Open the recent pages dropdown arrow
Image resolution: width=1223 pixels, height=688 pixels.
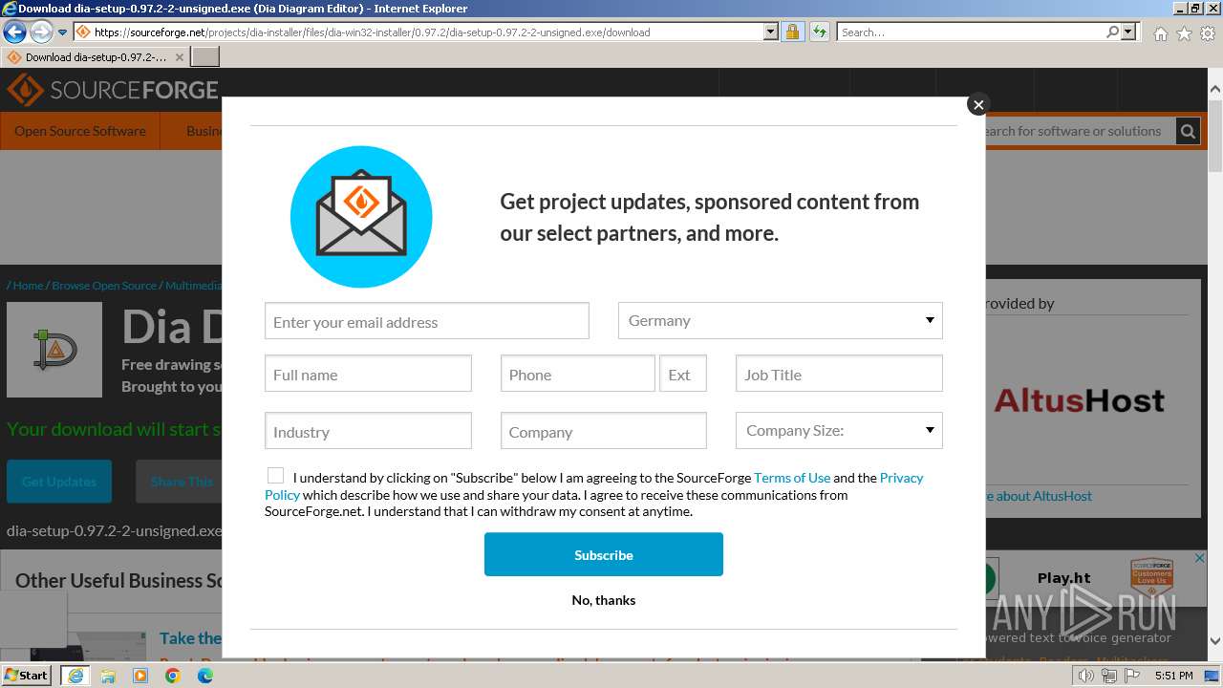point(62,32)
